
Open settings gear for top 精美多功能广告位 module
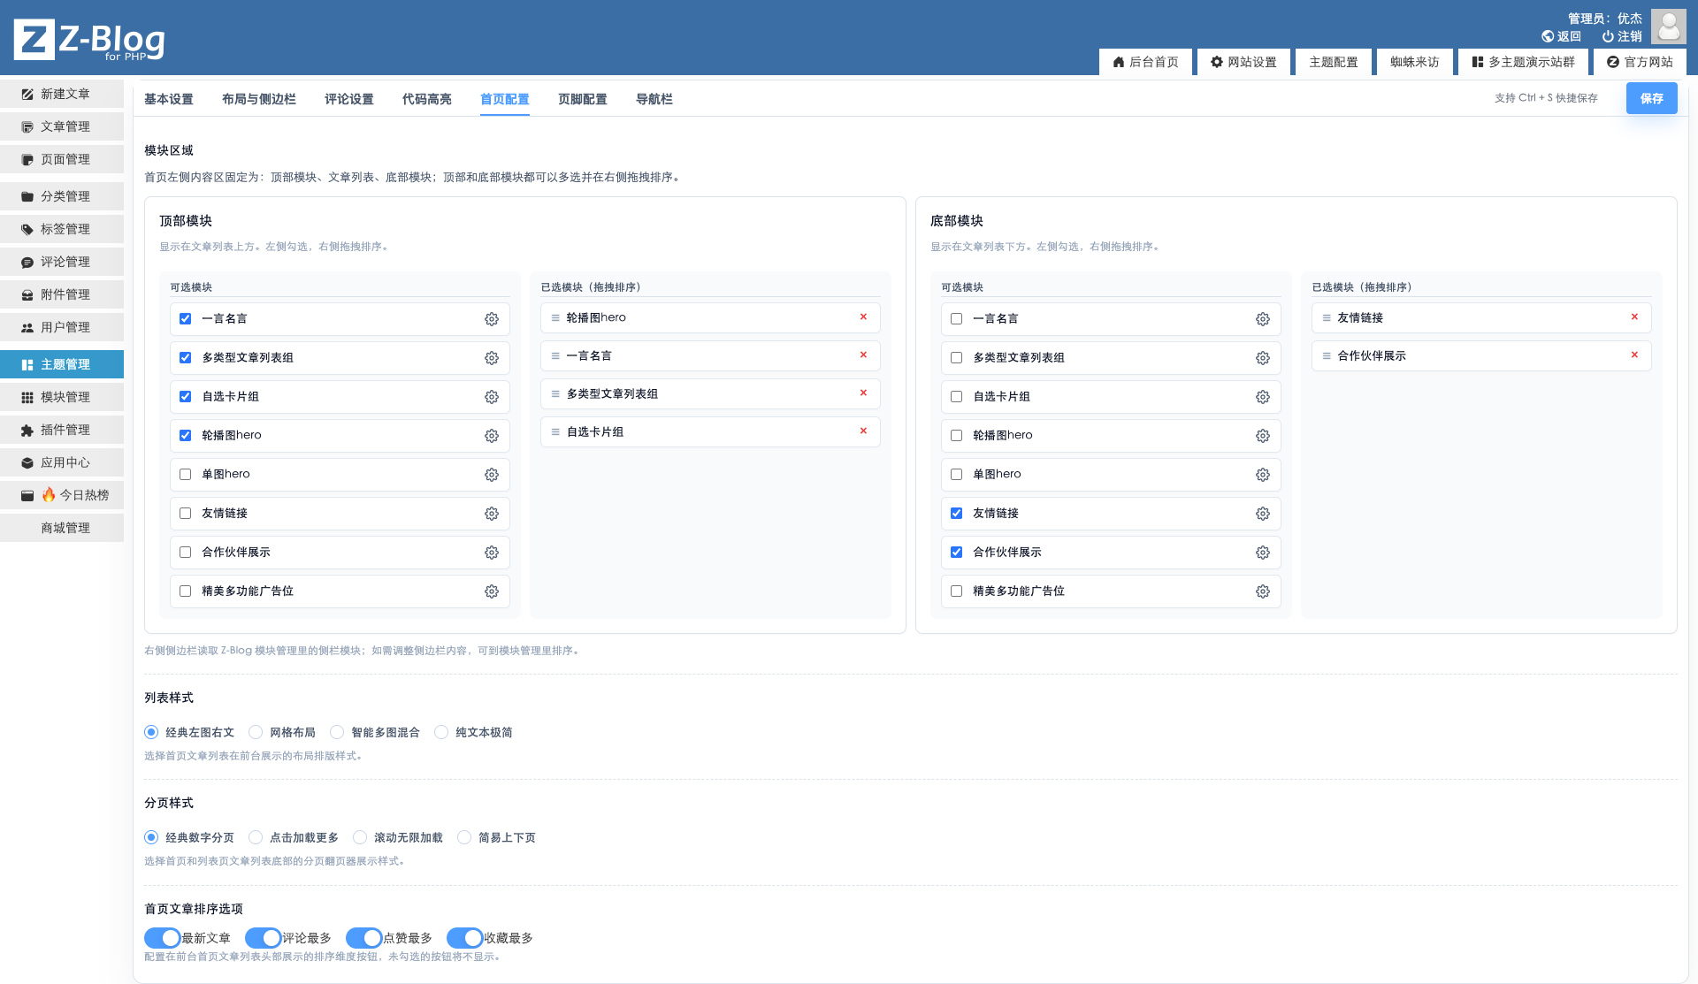[x=492, y=591]
